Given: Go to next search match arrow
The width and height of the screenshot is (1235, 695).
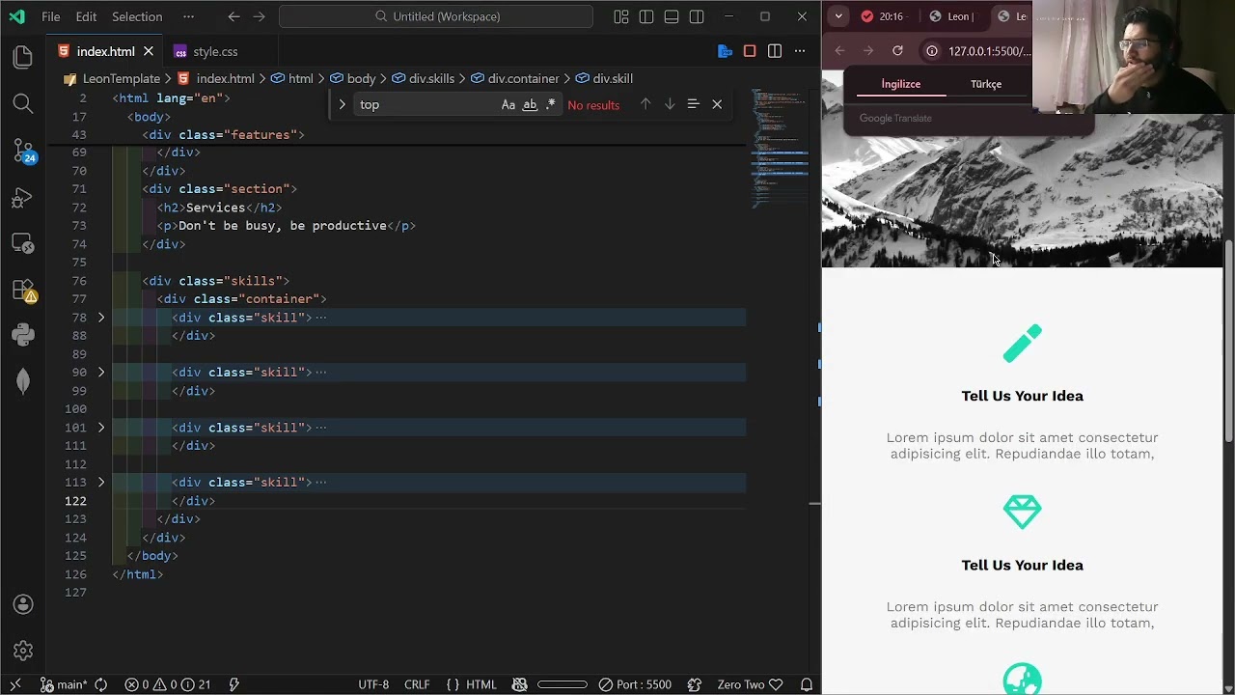Looking at the screenshot, I should [670, 104].
